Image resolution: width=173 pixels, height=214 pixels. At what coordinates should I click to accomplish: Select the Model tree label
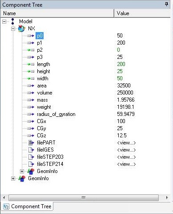pos(26,21)
